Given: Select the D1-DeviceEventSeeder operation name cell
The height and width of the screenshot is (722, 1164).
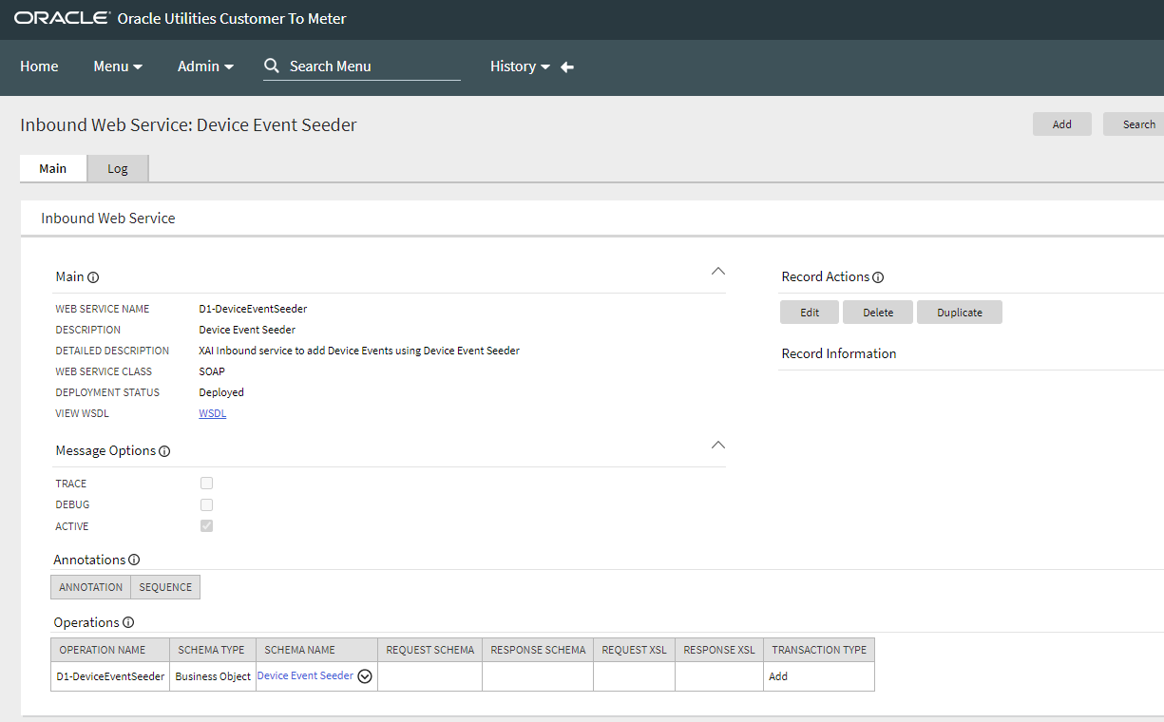Looking at the screenshot, I should (x=110, y=676).
